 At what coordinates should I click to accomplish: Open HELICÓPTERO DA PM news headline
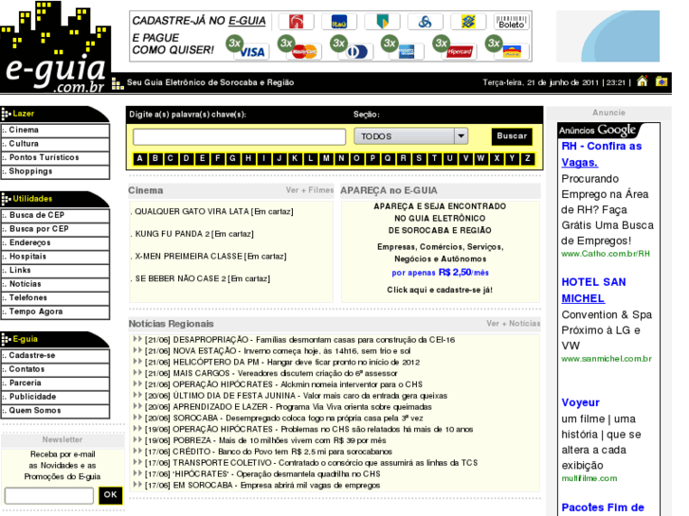click(297, 363)
